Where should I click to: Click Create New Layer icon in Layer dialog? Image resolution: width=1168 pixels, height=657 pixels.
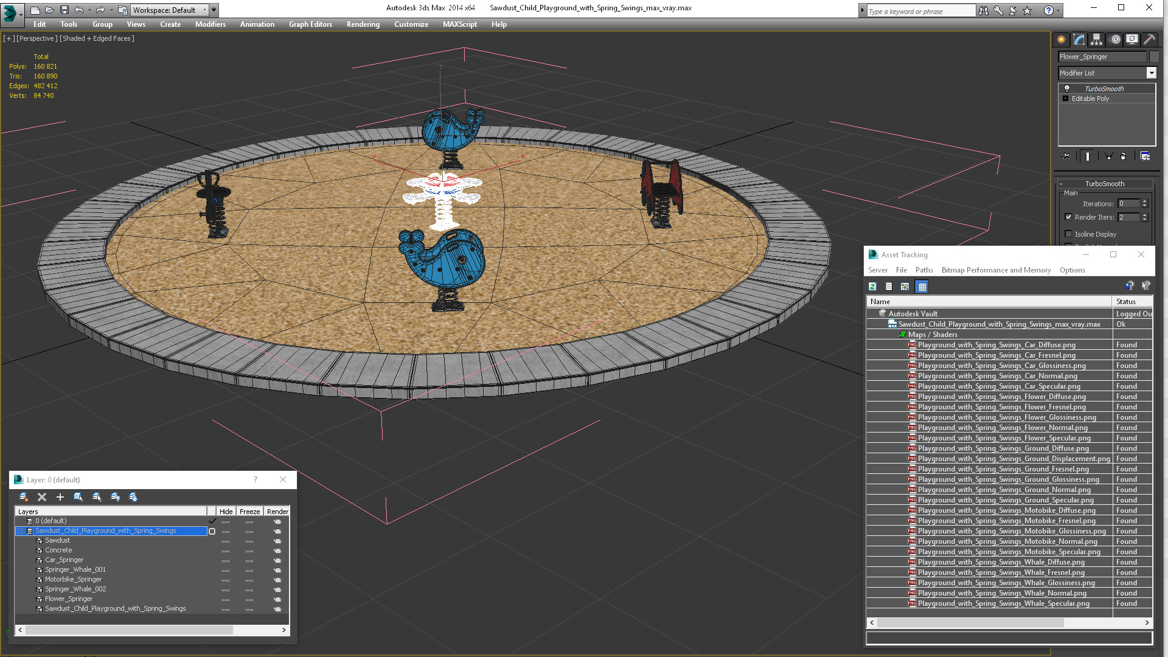[24, 497]
